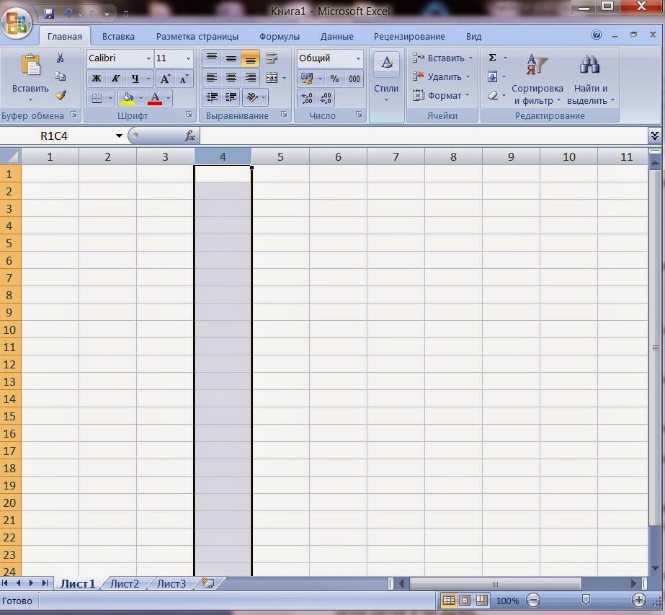The width and height of the screenshot is (665, 615).
Task: Open Excel help question mark
Action: tap(597, 35)
